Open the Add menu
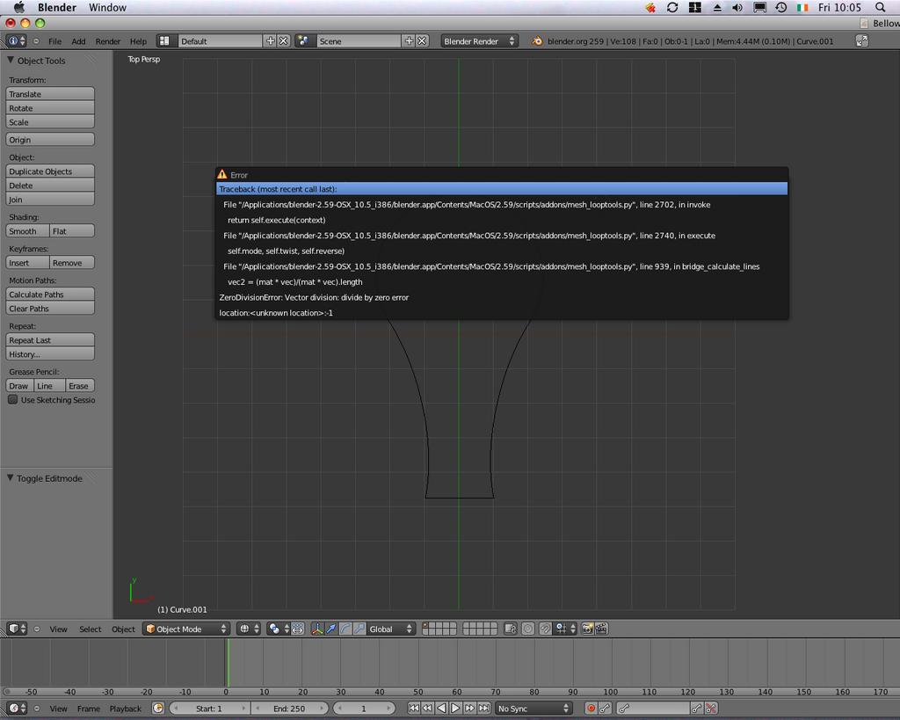Viewport: 900px width, 720px height. [x=78, y=41]
